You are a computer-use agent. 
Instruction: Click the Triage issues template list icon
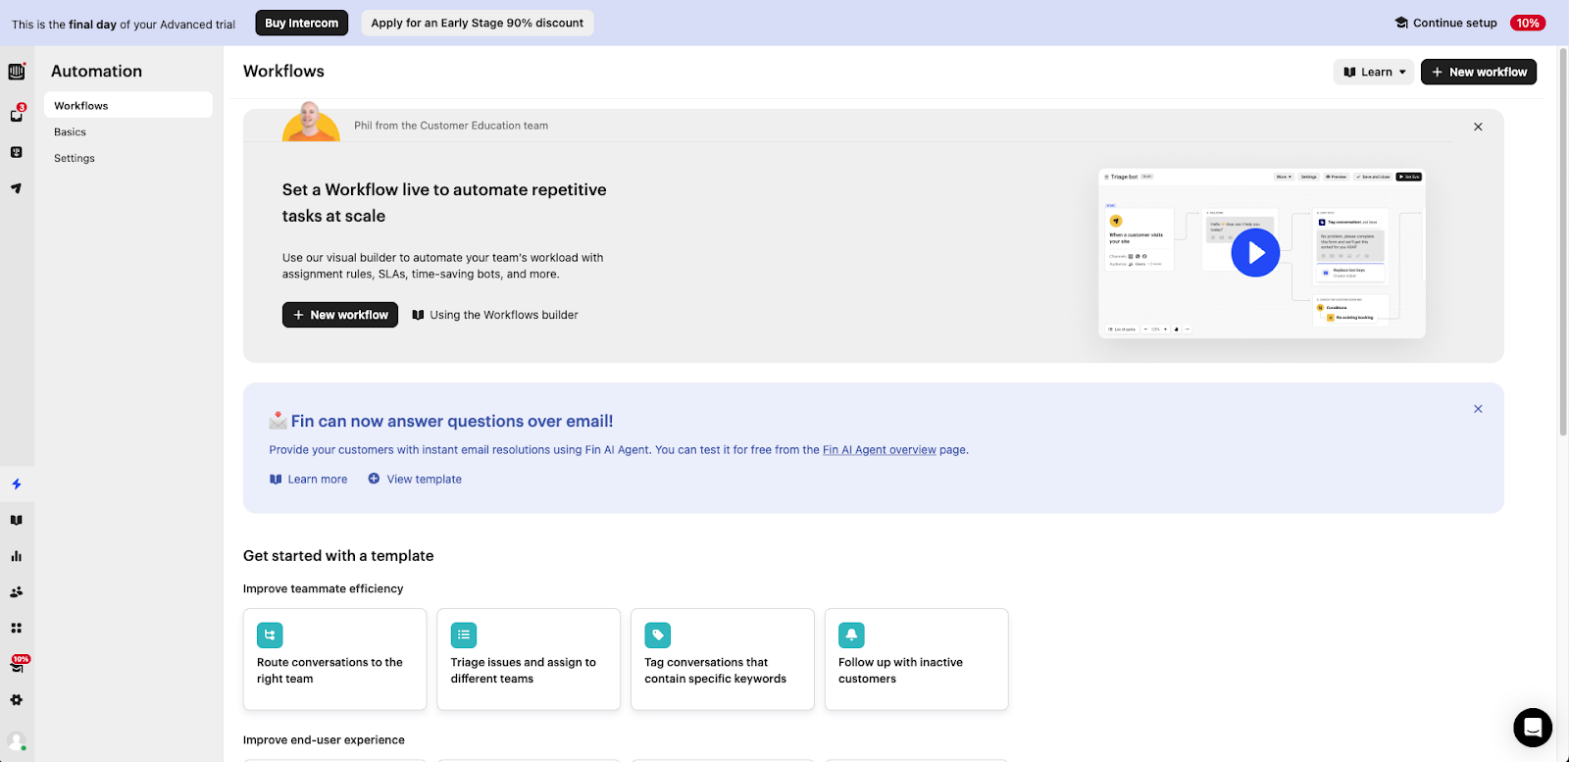pos(464,635)
